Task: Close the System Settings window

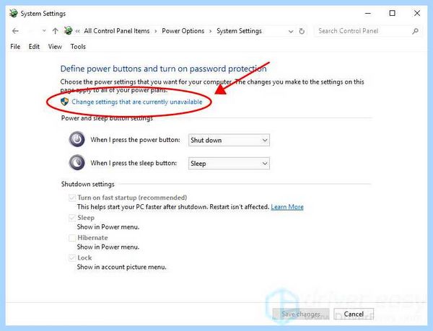Action: click(417, 13)
